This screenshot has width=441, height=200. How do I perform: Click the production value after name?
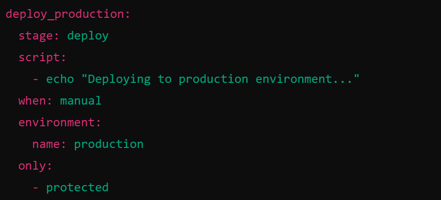(109, 144)
